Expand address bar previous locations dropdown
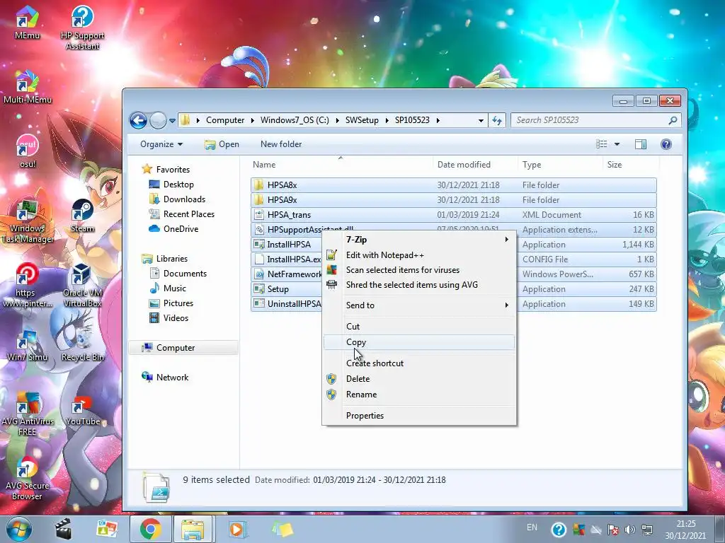The width and height of the screenshot is (725, 543). click(481, 120)
